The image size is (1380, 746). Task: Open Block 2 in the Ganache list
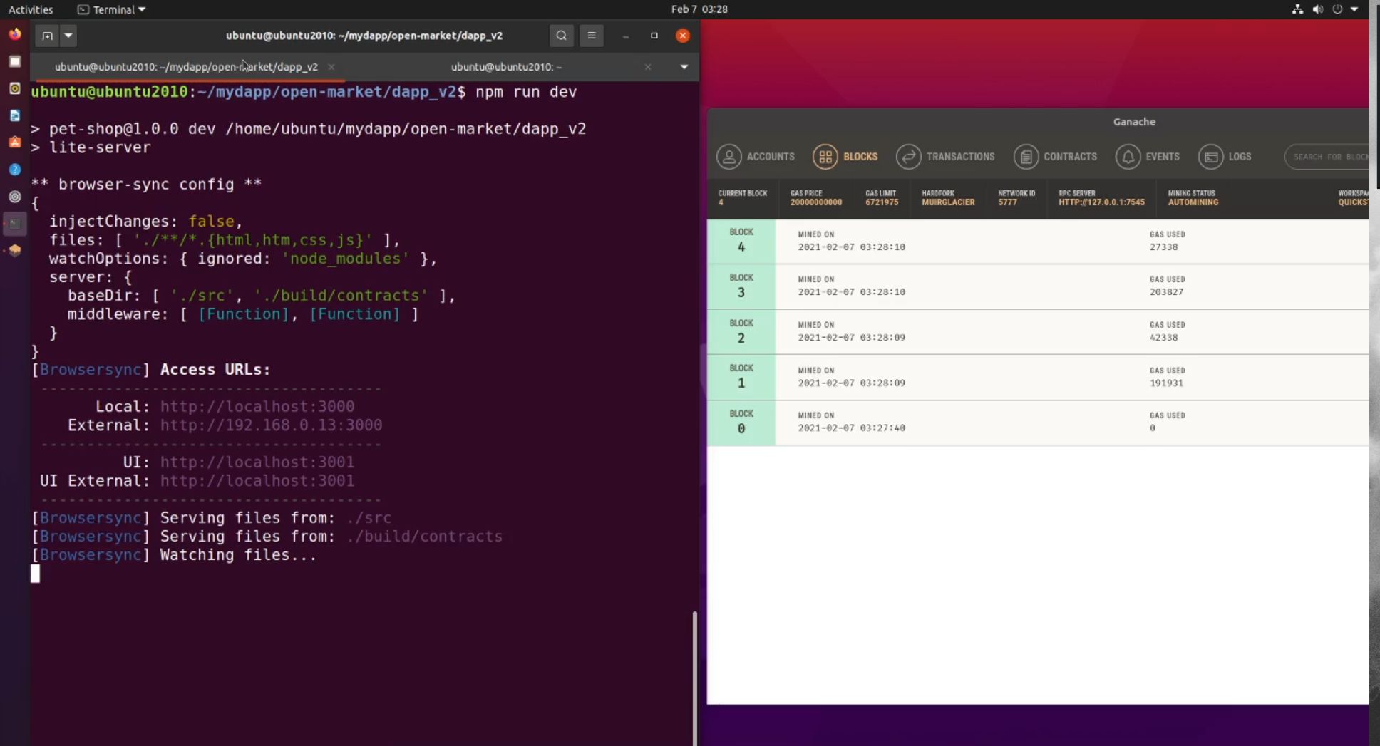[1038, 332]
